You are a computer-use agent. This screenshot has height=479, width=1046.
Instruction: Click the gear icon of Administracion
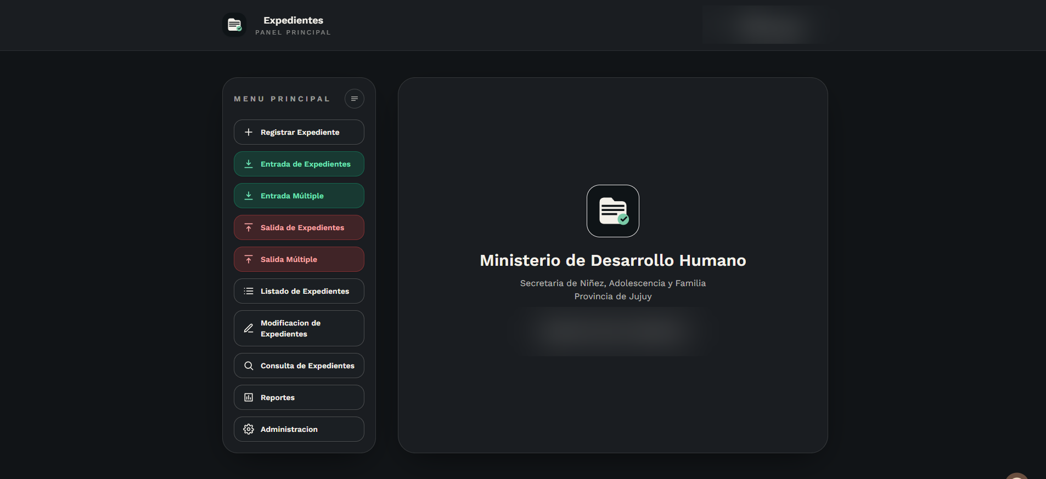coord(249,429)
